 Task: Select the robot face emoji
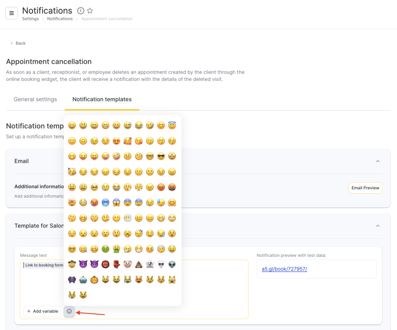83,279
